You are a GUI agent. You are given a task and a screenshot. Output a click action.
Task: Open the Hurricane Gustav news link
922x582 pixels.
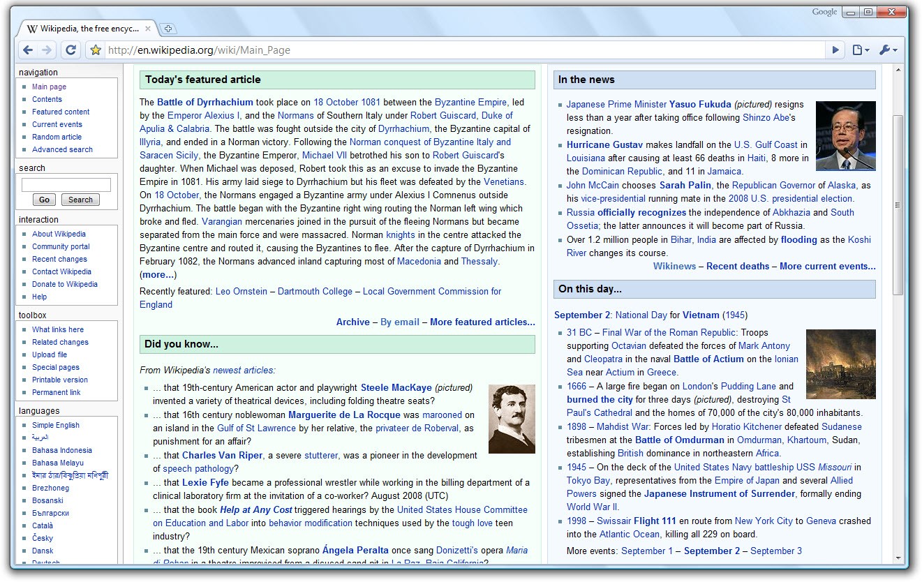click(604, 144)
